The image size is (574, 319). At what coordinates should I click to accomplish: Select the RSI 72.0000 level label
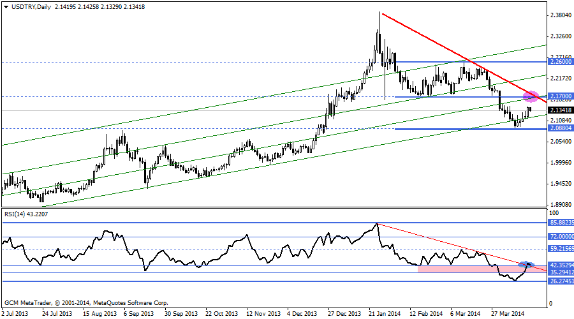[561, 237]
